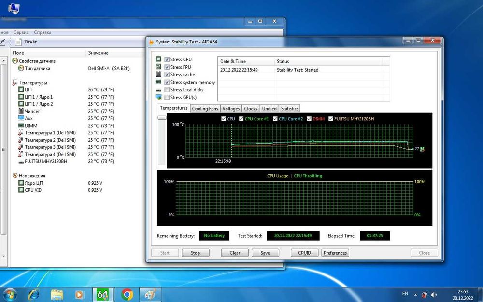483x302 pixels.
Task: Check the Stress local disks option
Action: pyautogui.click(x=167, y=90)
